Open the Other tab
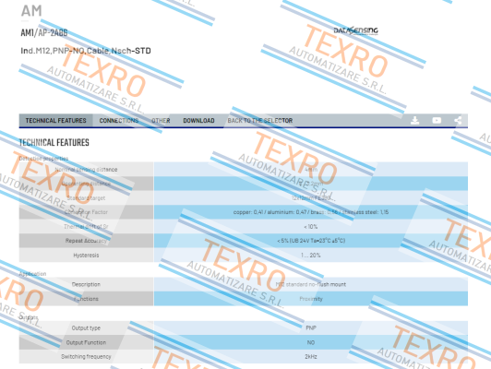Screen dimensions: 491x369 [161, 121]
